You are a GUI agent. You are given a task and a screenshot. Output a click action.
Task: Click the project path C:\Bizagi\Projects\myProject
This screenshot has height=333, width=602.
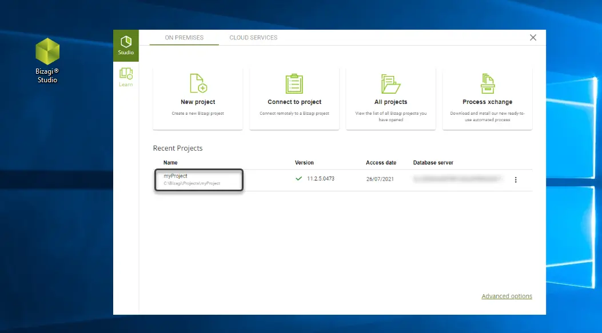tap(192, 183)
